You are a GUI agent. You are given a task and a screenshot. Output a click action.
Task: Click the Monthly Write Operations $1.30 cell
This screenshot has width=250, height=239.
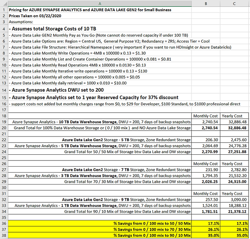click(x=100, y=53)
